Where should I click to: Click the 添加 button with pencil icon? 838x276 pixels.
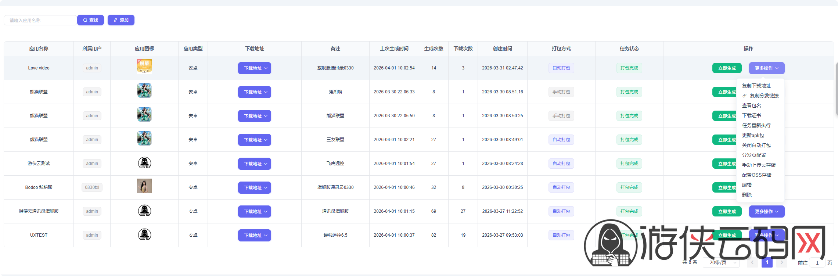click(121, 20)
